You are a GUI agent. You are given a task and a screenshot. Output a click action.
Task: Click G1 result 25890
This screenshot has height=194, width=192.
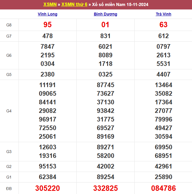(163, 177)
